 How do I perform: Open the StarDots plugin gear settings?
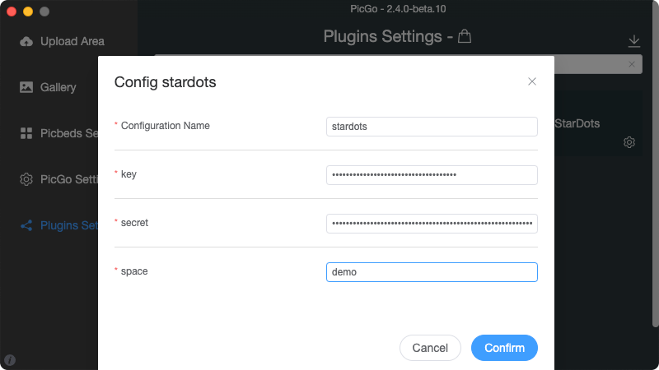pyautogui.click(x=629, y=142)
